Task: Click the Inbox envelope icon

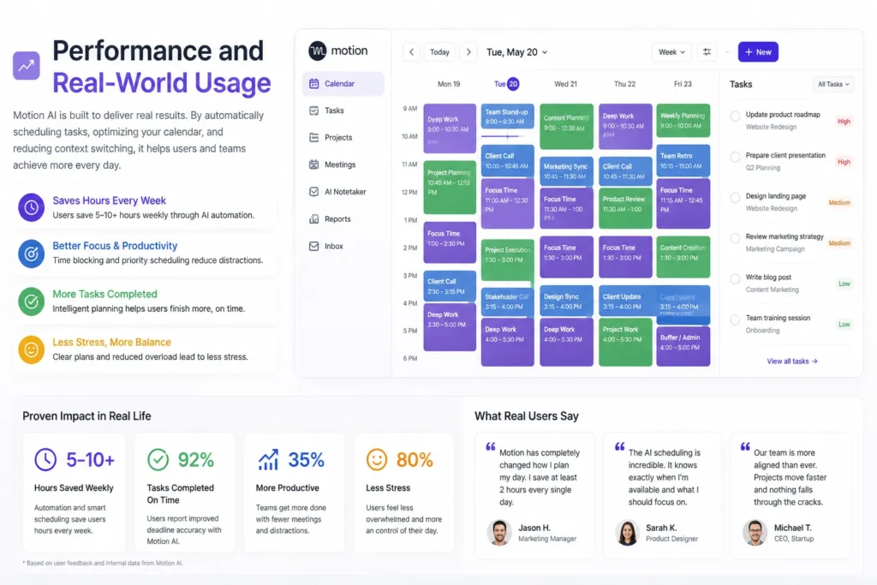Action: pyautogui.click(x=313, y=246)
